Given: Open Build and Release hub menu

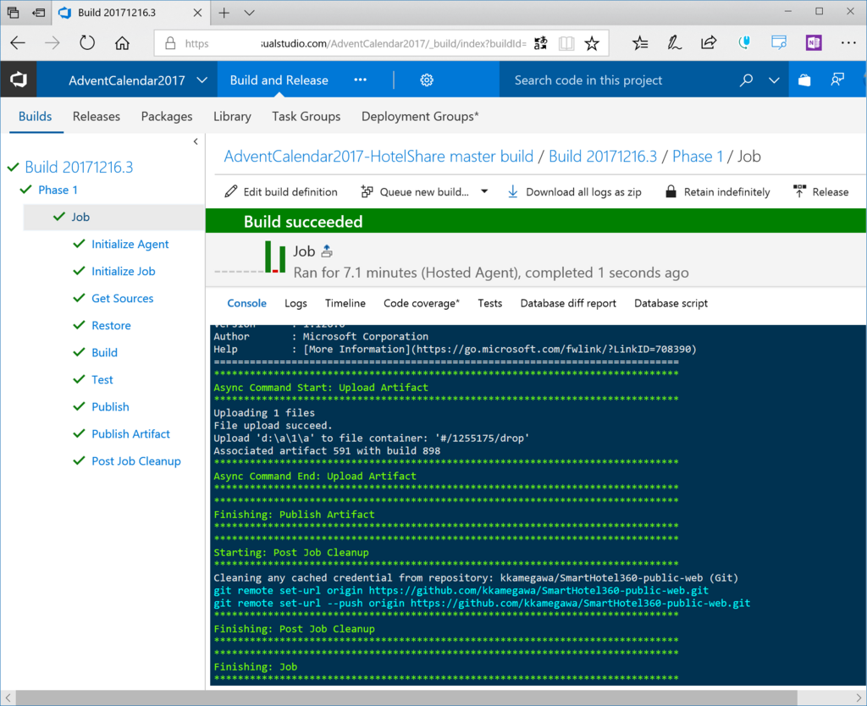Looking at the screenshot, I should (279, 80).
